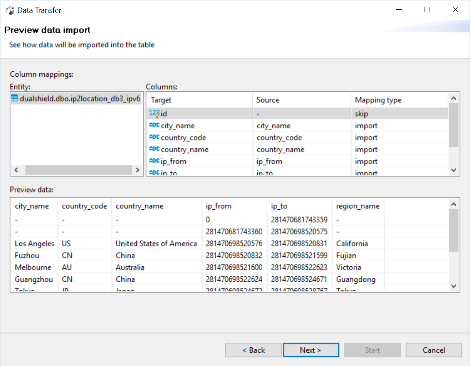The image size is (470, 366).
Task: Click the table icon beside dualshield entity
Action: 14,98
